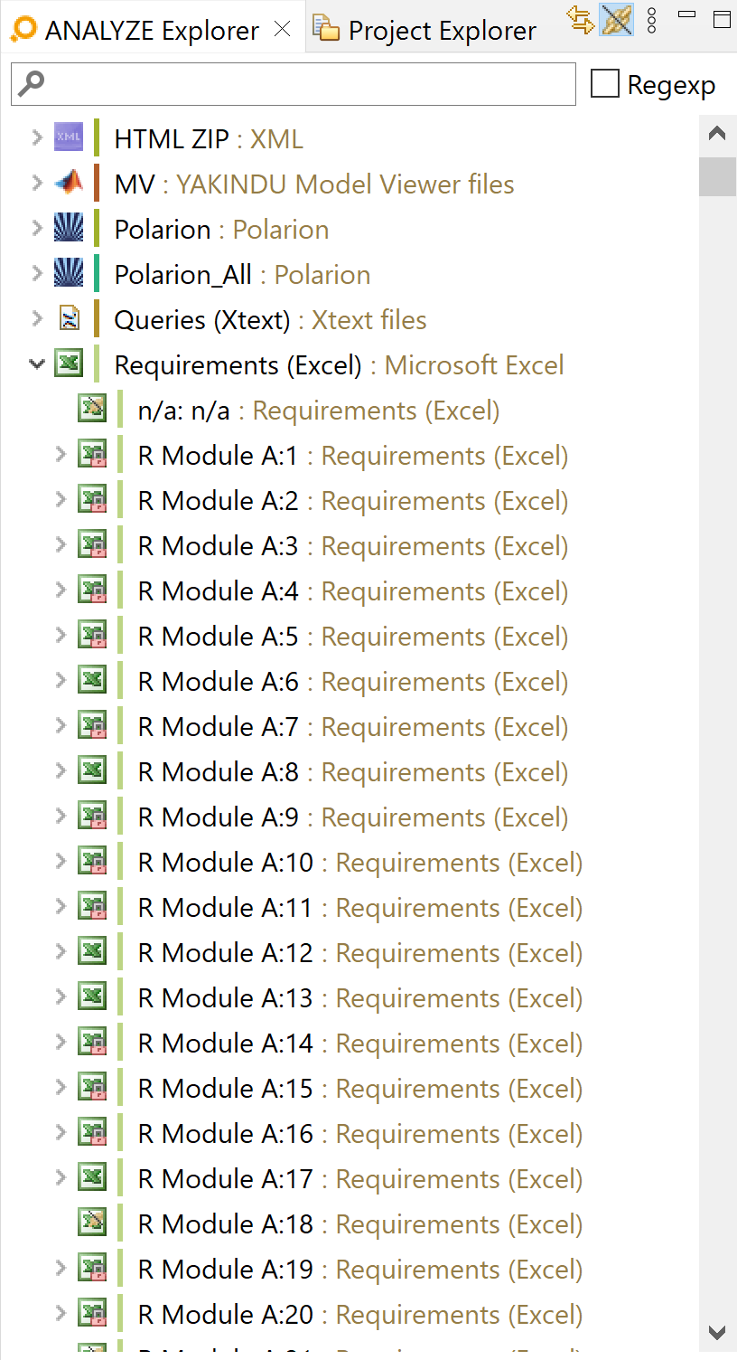This screenshot has width=737, height=1360.
Task: Expand the Queries (Xtext) node
Action: pyautogui.click(x=37, y=318)
